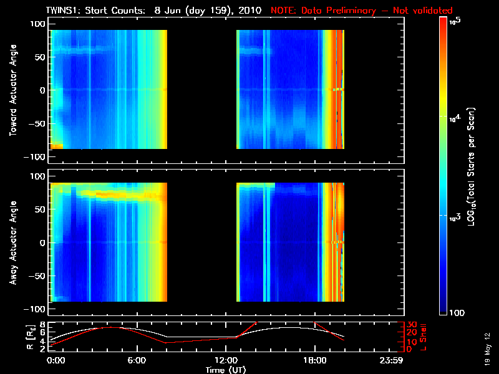This screenshot has height=374, width=499.
Task: Click the rainbow color scale bar
Action: click(443, 166)
